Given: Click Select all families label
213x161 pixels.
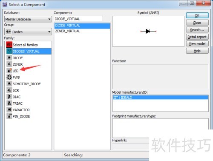Looking at the screenshot, I should coord(25,45).
